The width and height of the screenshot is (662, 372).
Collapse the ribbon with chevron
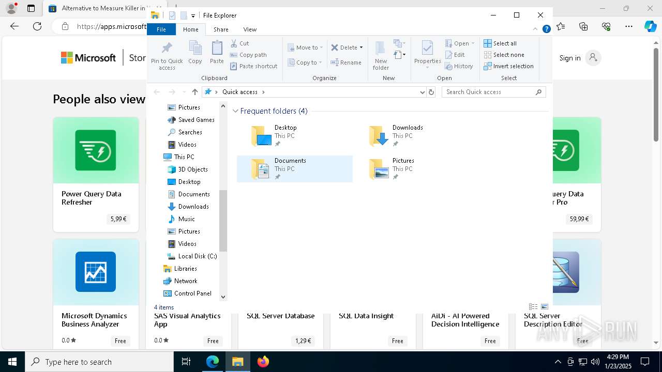pos(535,29)
